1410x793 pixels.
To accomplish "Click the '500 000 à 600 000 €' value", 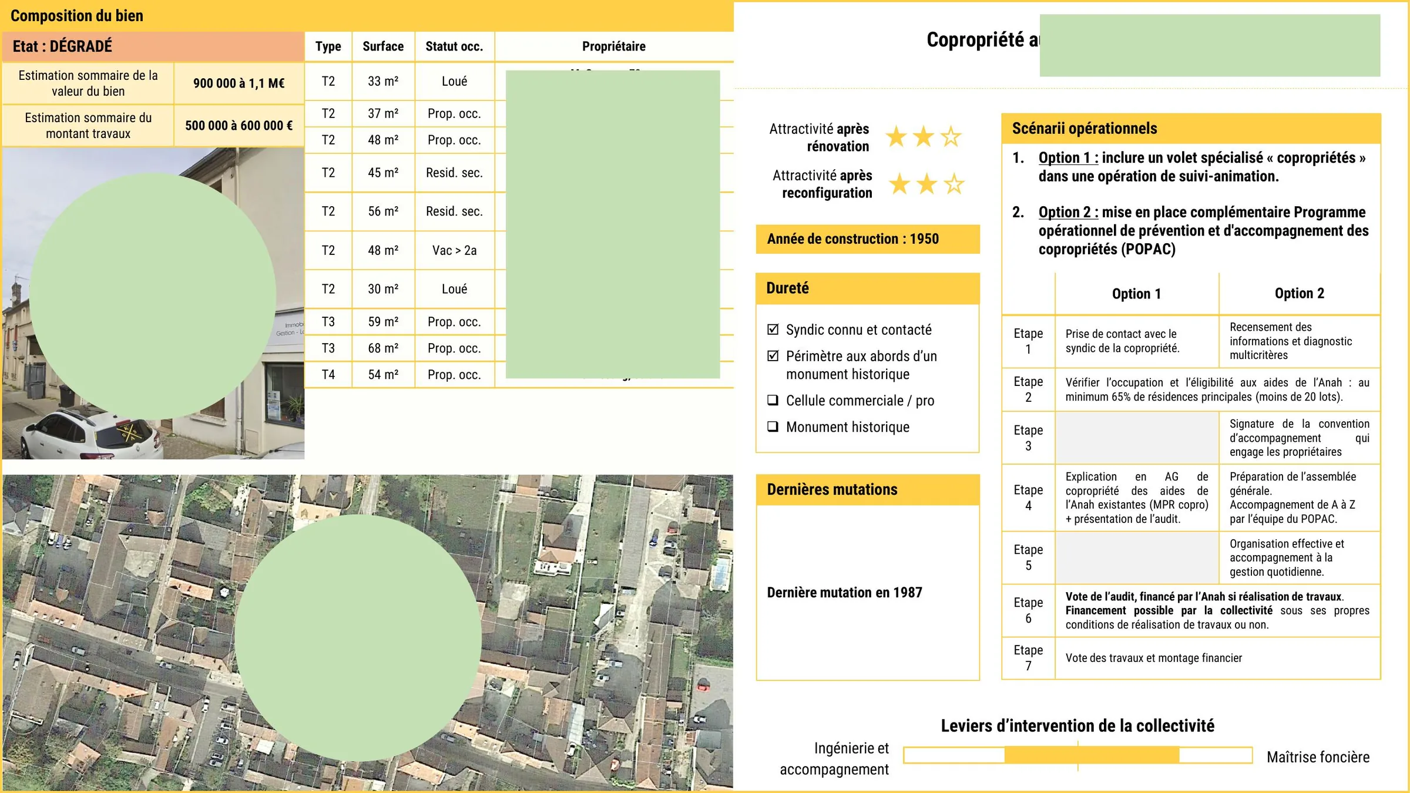I will [239, 126].
